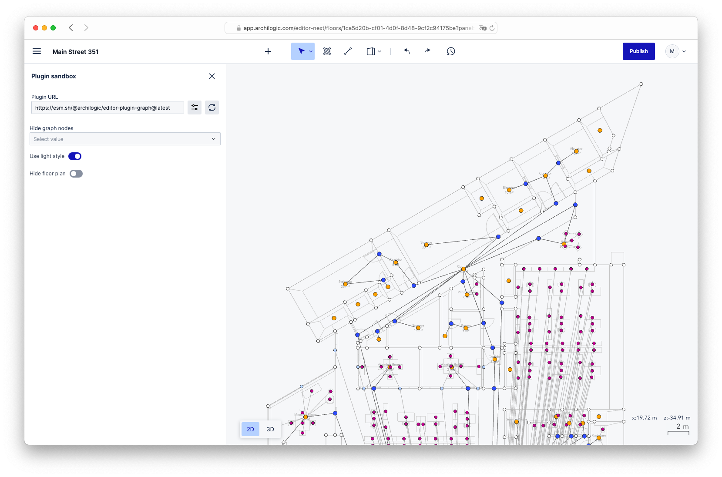This screenshot has width=722, height=477.
Task: Open the user avatar M
Action: tap(672, 51)
